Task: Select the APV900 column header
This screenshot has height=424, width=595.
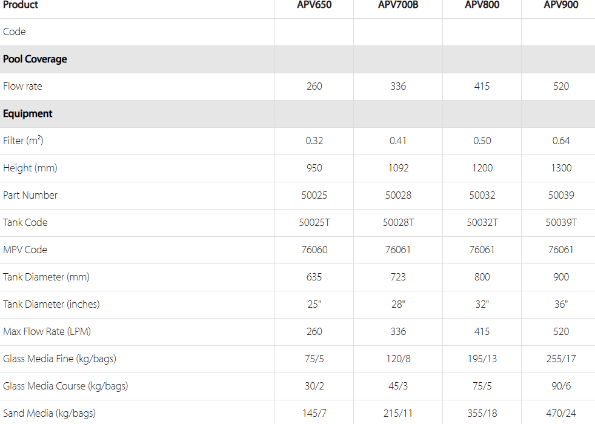Action: [561, 5]
